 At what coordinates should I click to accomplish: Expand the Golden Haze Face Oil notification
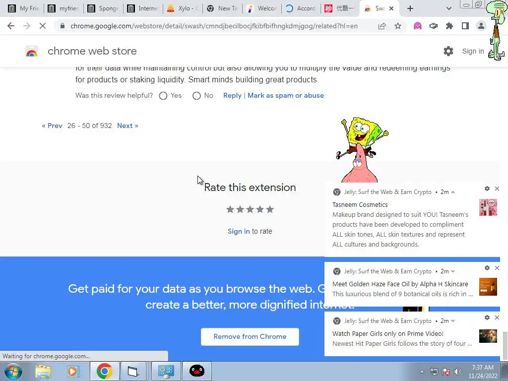pyautogui.click(x=453, y=271)
